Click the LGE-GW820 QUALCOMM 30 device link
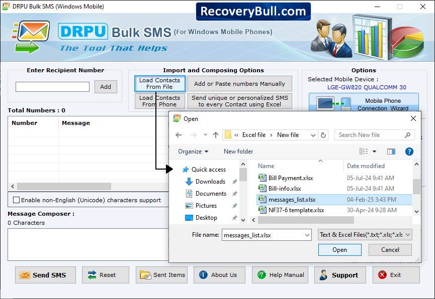Viewport: 435px width, 299px height. (x=367, y=87)
